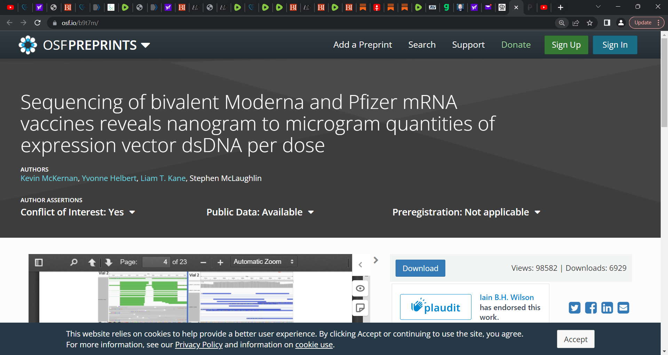Open the Privacy Policy link

click(x=199, y=345)
